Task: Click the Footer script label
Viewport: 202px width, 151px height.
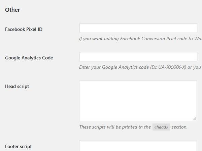Action: (x=19, y=146)
